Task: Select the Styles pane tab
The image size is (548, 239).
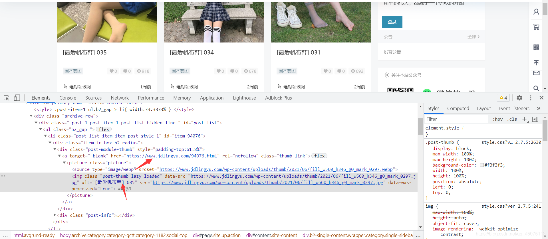Action: [x=433, y=108]
